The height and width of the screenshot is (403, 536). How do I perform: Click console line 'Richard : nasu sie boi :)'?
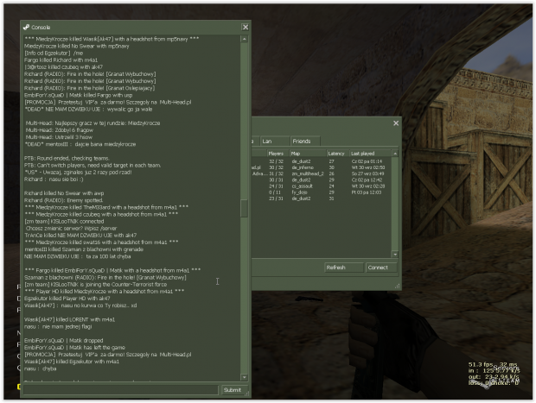click(54, 179)
